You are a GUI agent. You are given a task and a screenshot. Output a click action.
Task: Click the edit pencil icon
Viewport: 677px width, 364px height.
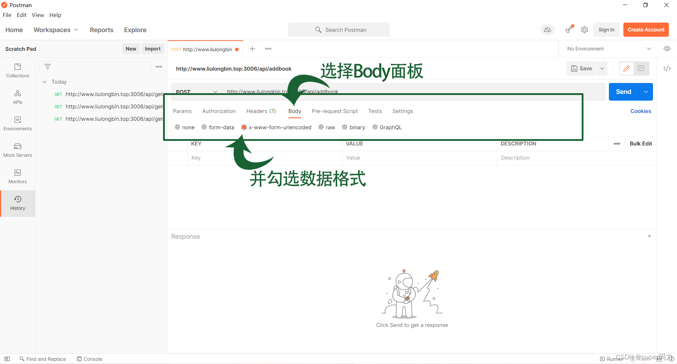click(627, 68)
